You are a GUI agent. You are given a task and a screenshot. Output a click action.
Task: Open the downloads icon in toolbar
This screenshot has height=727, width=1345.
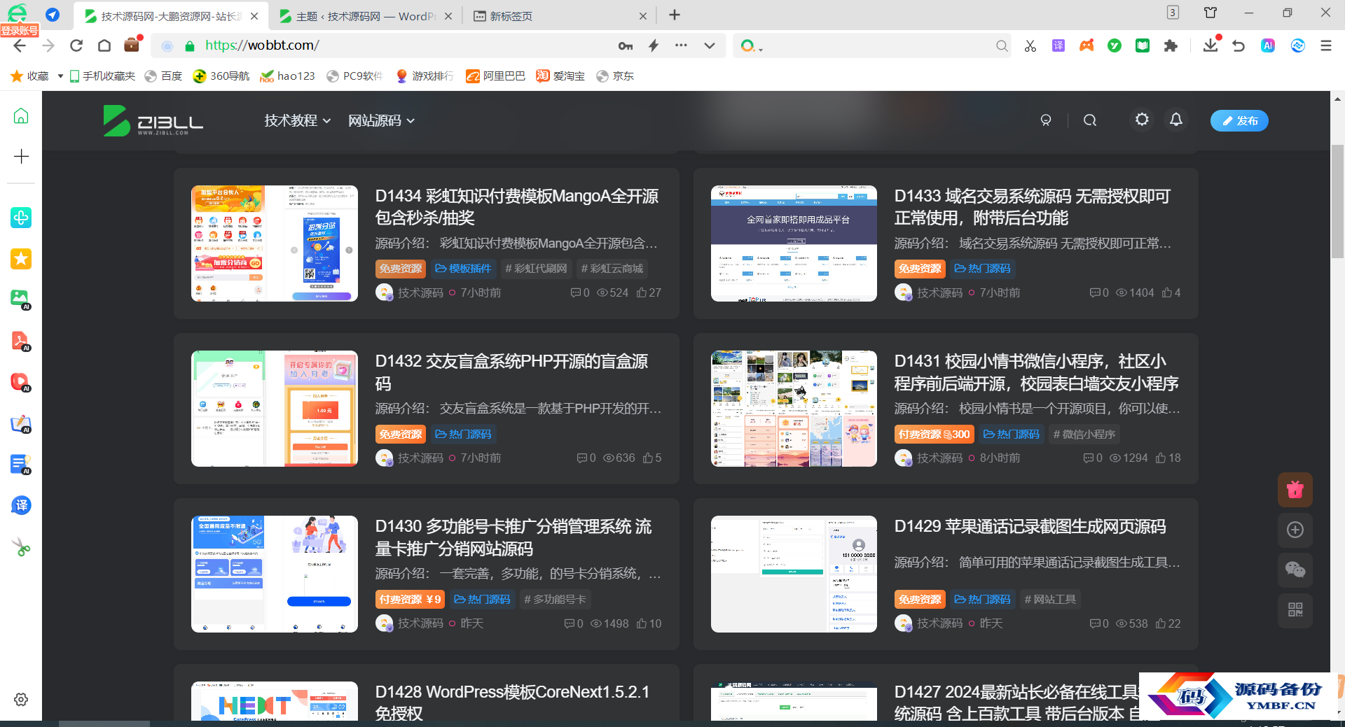pyautogui.click(x=1210, y=45)
